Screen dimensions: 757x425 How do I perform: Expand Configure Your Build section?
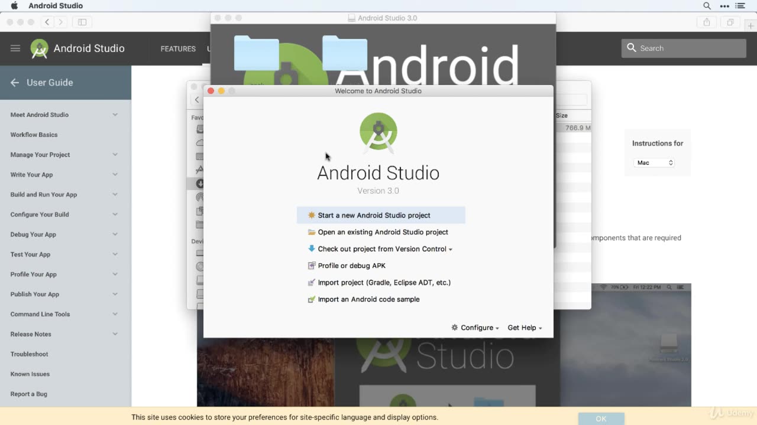coord(115,214)
